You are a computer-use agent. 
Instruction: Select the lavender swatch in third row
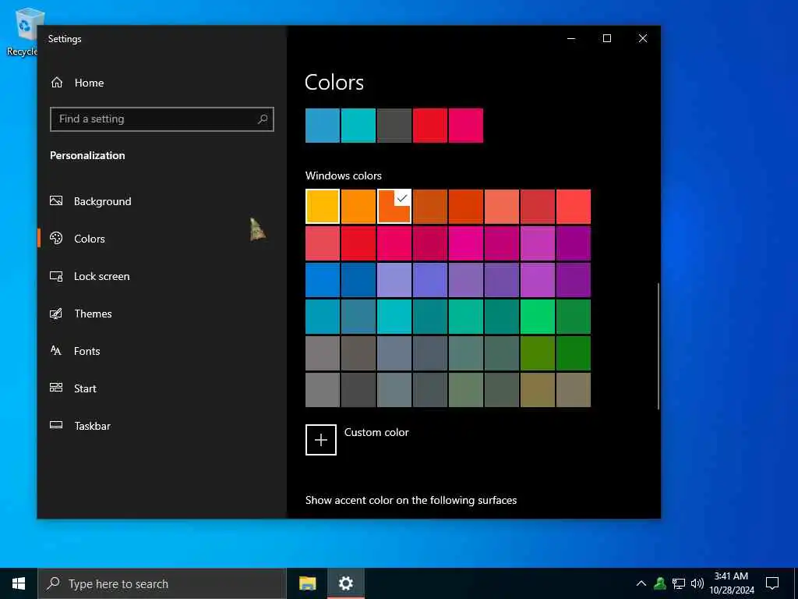pos(394,280)
